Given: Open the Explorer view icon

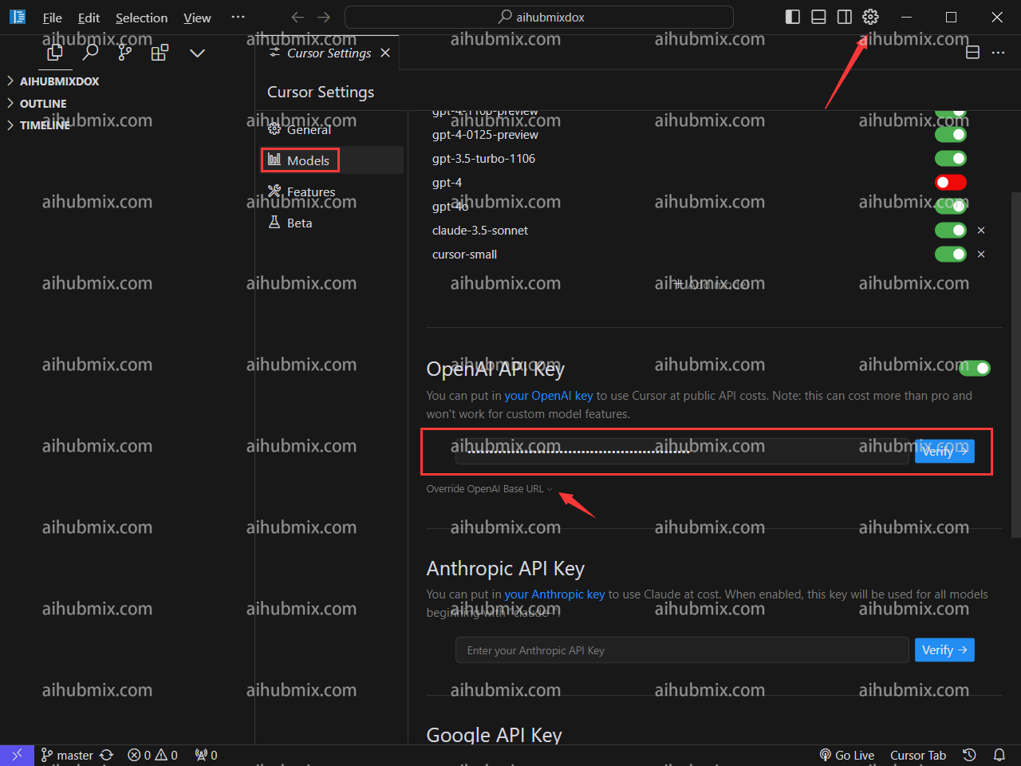Looking at the screenshot, I should [55, 53].
